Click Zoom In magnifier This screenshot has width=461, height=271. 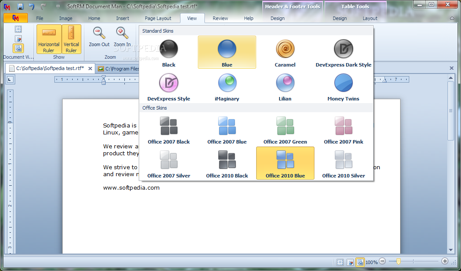(122, 37)
